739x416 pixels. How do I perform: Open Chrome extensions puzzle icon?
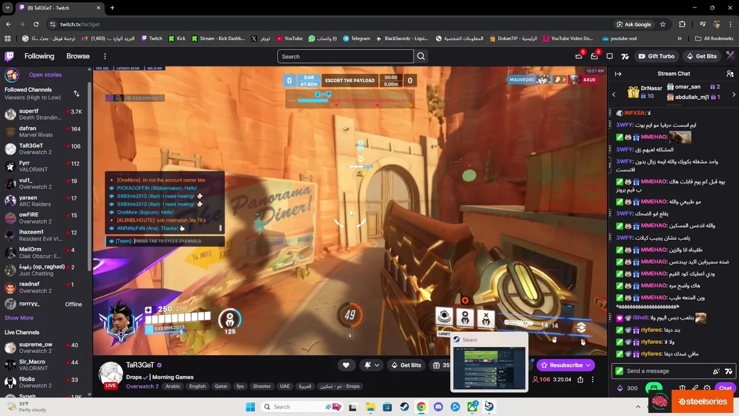(x=682, y=24)
